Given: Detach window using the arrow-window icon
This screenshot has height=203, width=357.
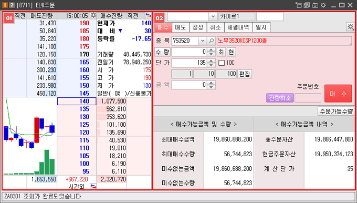Looking at the screenshot, I should point(298,5).
